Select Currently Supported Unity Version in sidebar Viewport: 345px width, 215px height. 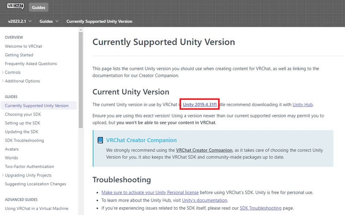[39, 105]
